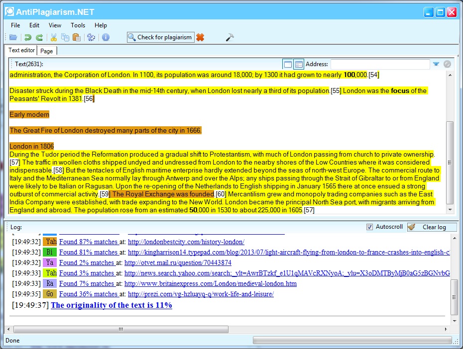Open the Tools menu

pos(78,25)
